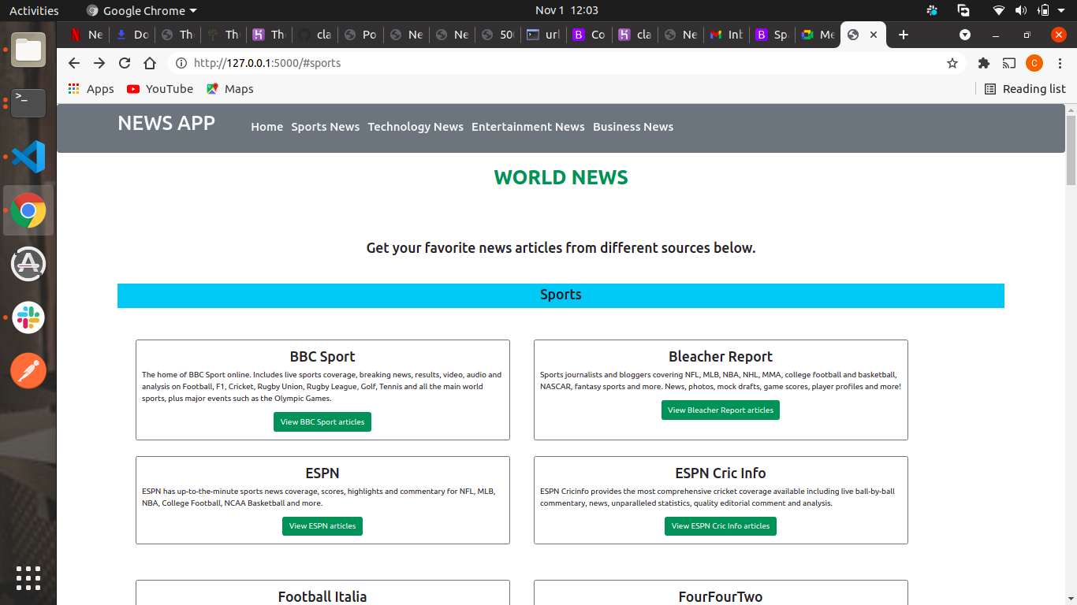Switch to the tab titled 'url'
The height and width of the screenshot is (605, 1077).
(x=543, y=35)
